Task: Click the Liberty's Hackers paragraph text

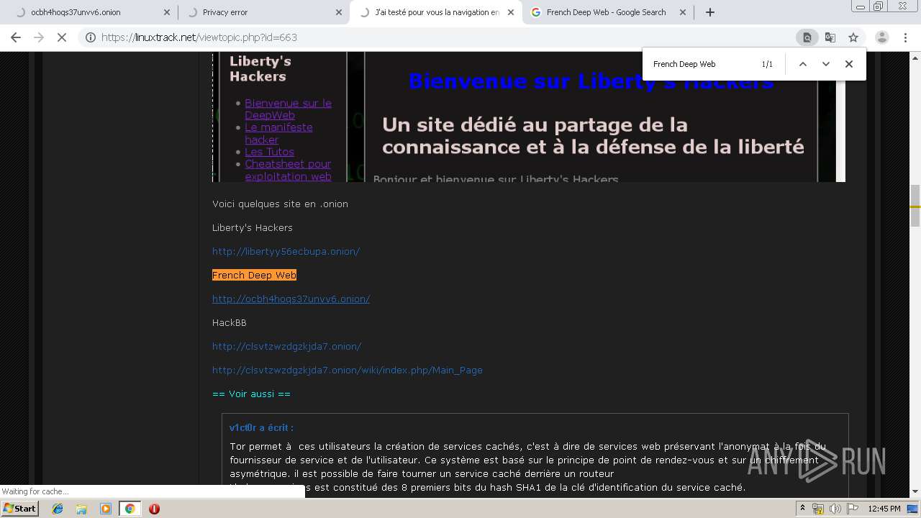Action: click(252, 227)
